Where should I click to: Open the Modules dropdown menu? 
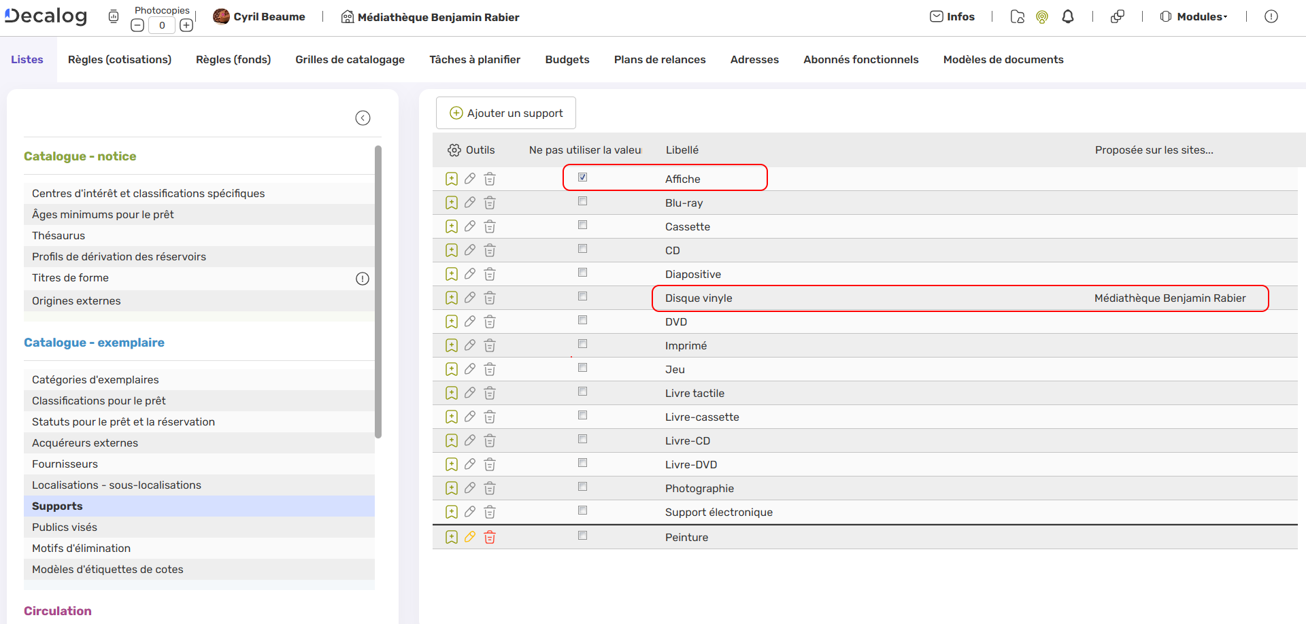[x=1194, y=17]
